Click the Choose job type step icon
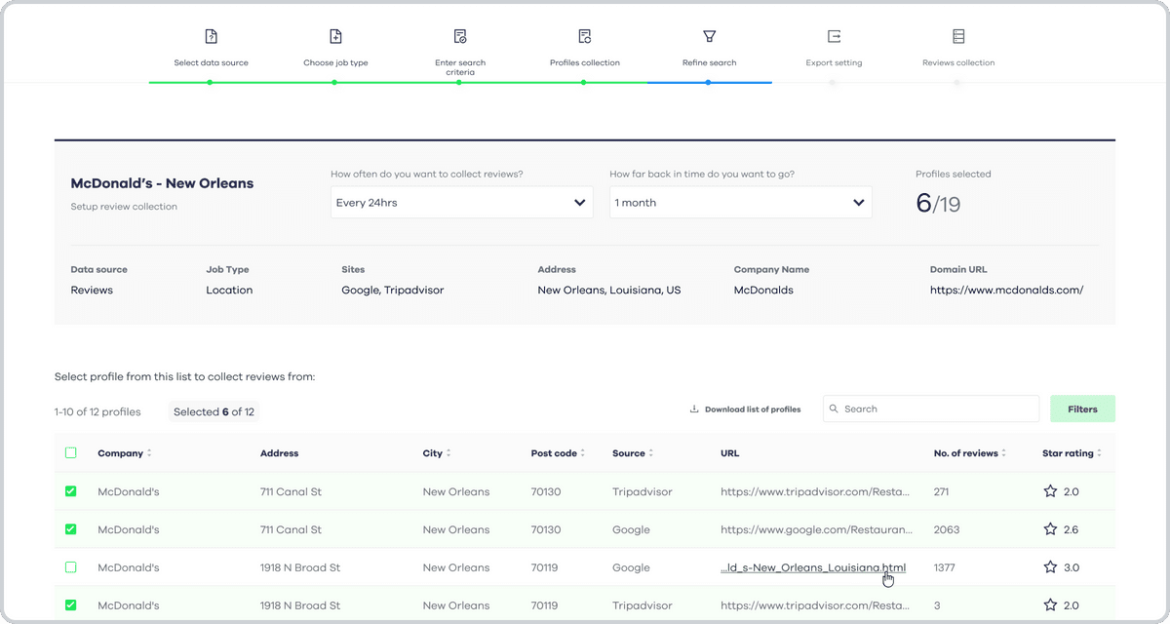Image resolution: width=1170 pixels, height=624 pixels. 335,35
